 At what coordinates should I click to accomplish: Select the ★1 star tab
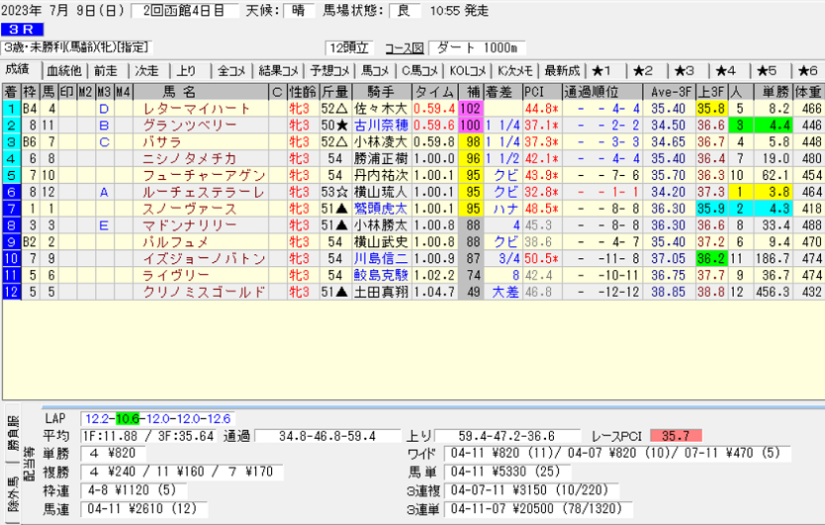602,70
